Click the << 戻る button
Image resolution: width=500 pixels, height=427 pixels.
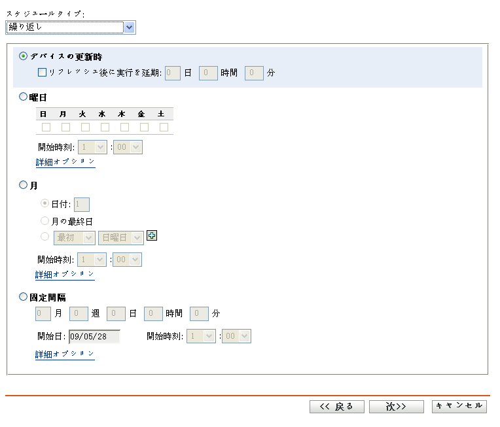click(337, 407)
